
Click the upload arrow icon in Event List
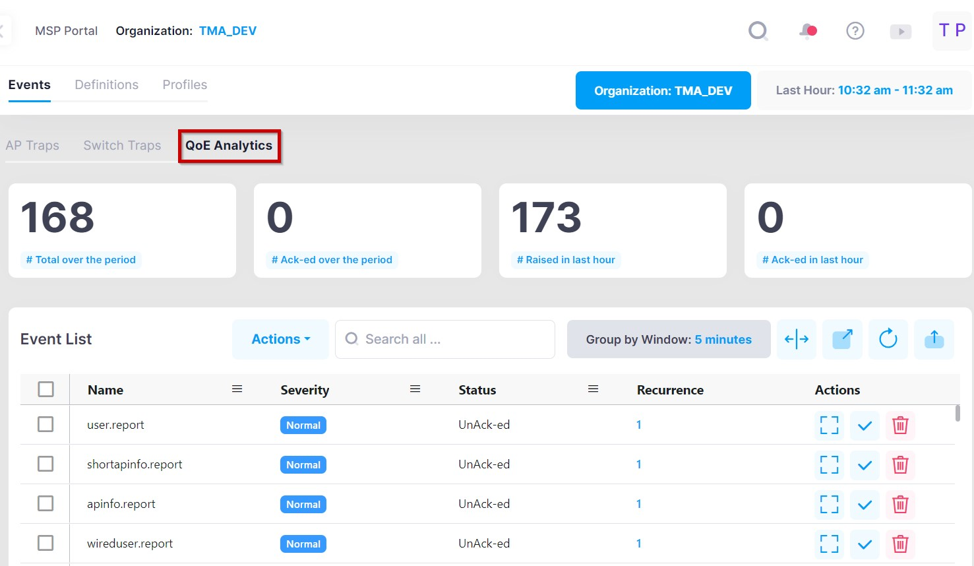[933, 339]
